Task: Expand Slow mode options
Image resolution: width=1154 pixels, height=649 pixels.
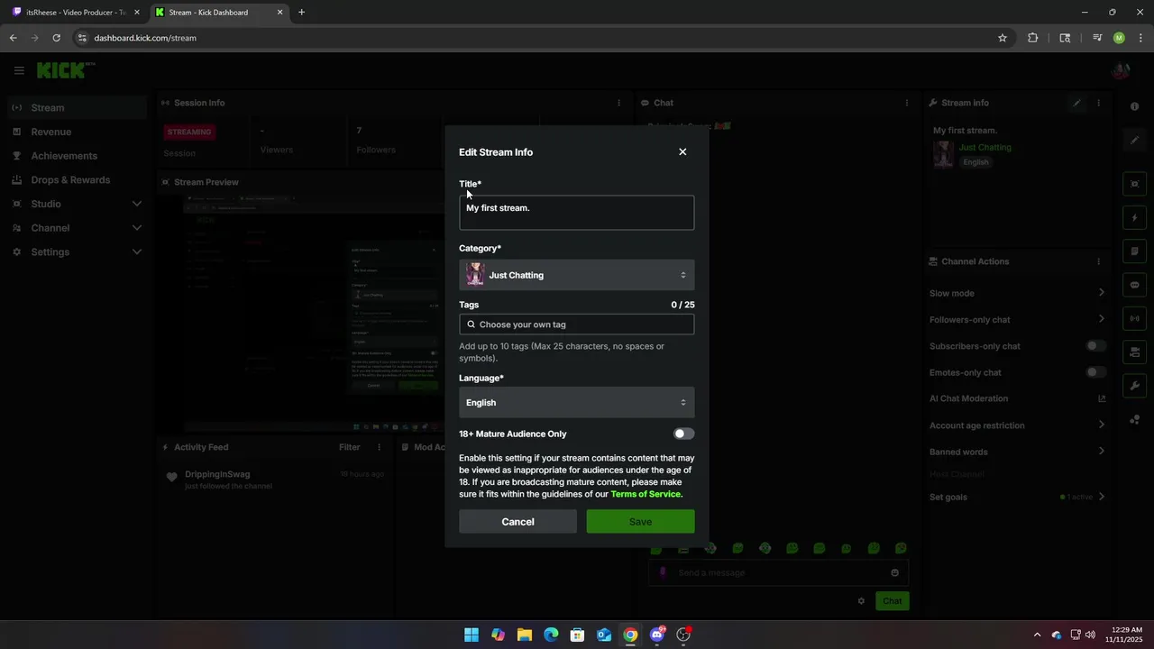Action: click(1101, 293)
